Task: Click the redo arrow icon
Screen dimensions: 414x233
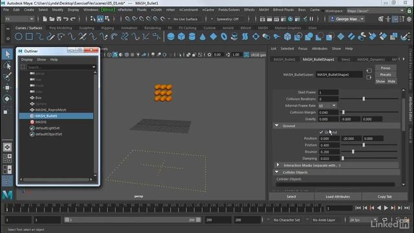Action: pyautogui.click(x=73, y=19)
